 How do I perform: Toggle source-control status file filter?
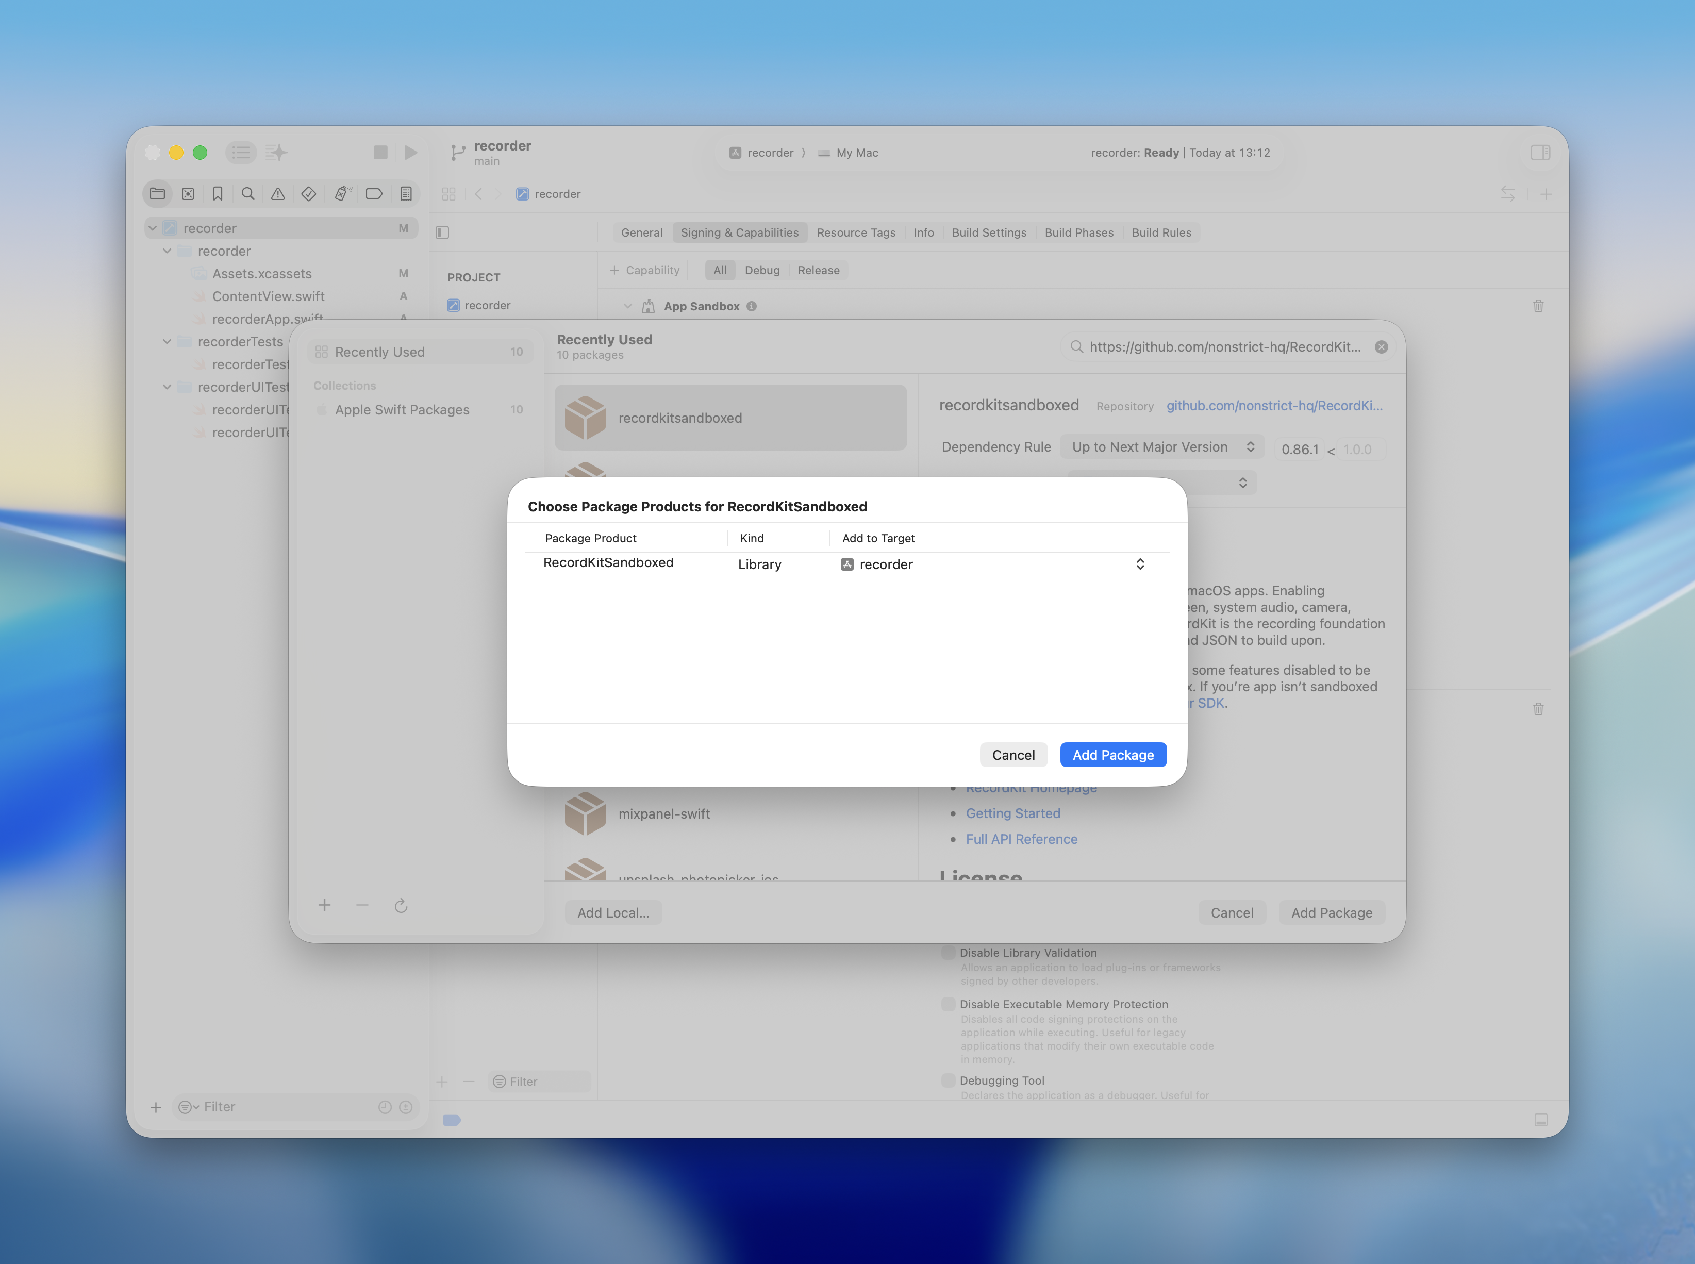[x=406, y=1107]
